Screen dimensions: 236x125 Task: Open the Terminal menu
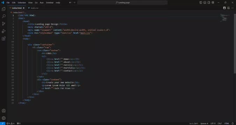point(50,2)
